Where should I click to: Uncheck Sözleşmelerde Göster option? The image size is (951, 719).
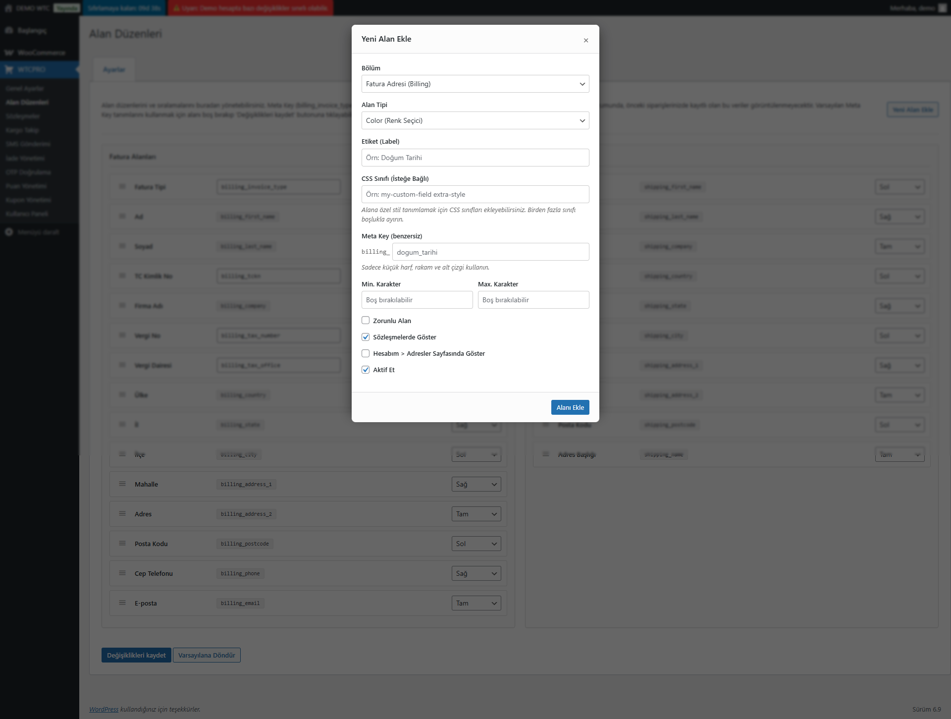[x=366, y=337]
